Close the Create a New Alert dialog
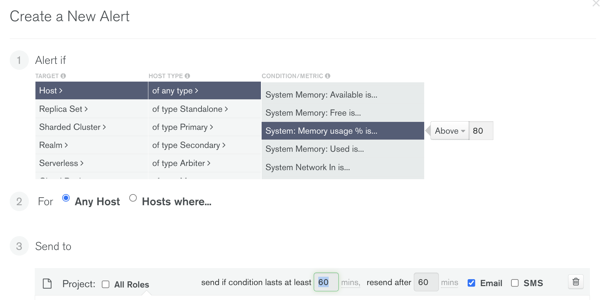Image resolution: width=608 pixels, height=300 pixels. click(596, 3)
